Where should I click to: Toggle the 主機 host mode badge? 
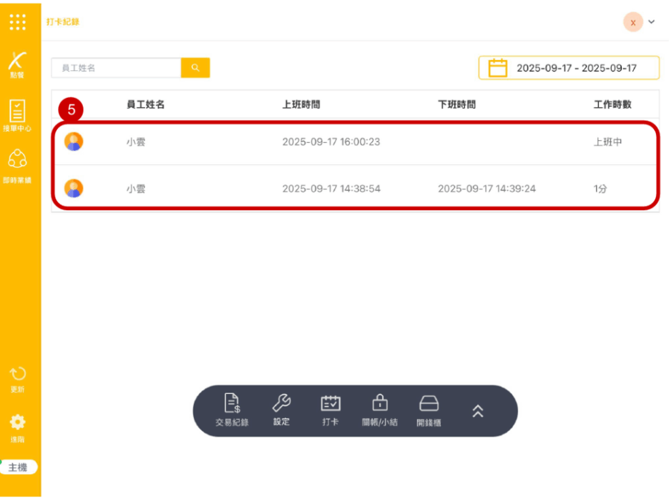point(18,467)
